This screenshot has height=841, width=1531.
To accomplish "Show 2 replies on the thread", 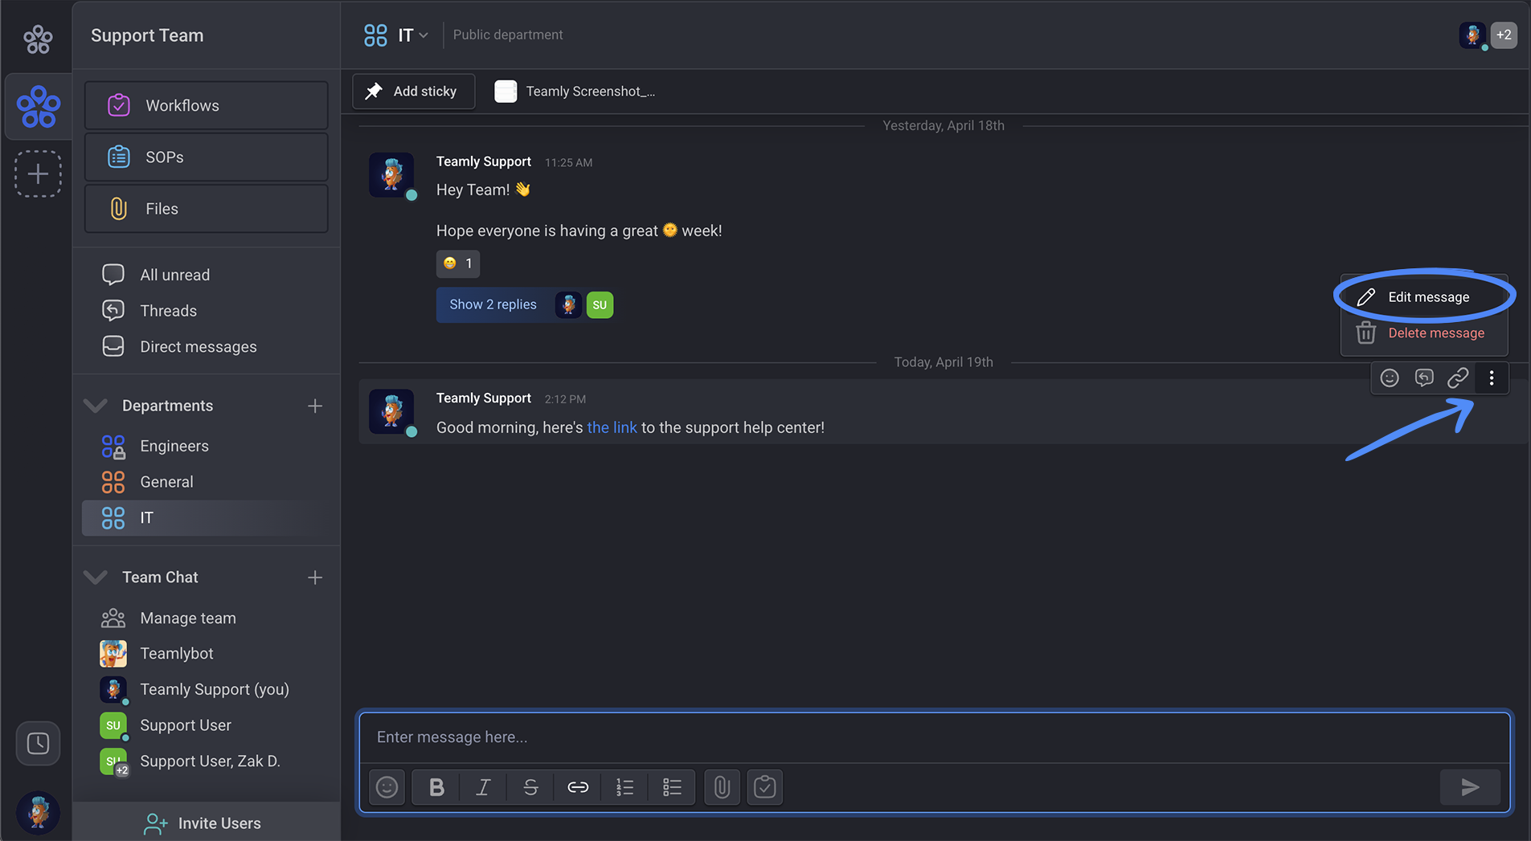I will 493,304.
